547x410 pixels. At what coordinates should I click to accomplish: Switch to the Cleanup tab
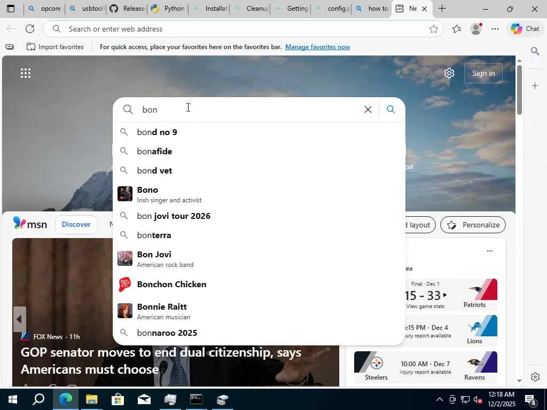[x=250, y=9]
